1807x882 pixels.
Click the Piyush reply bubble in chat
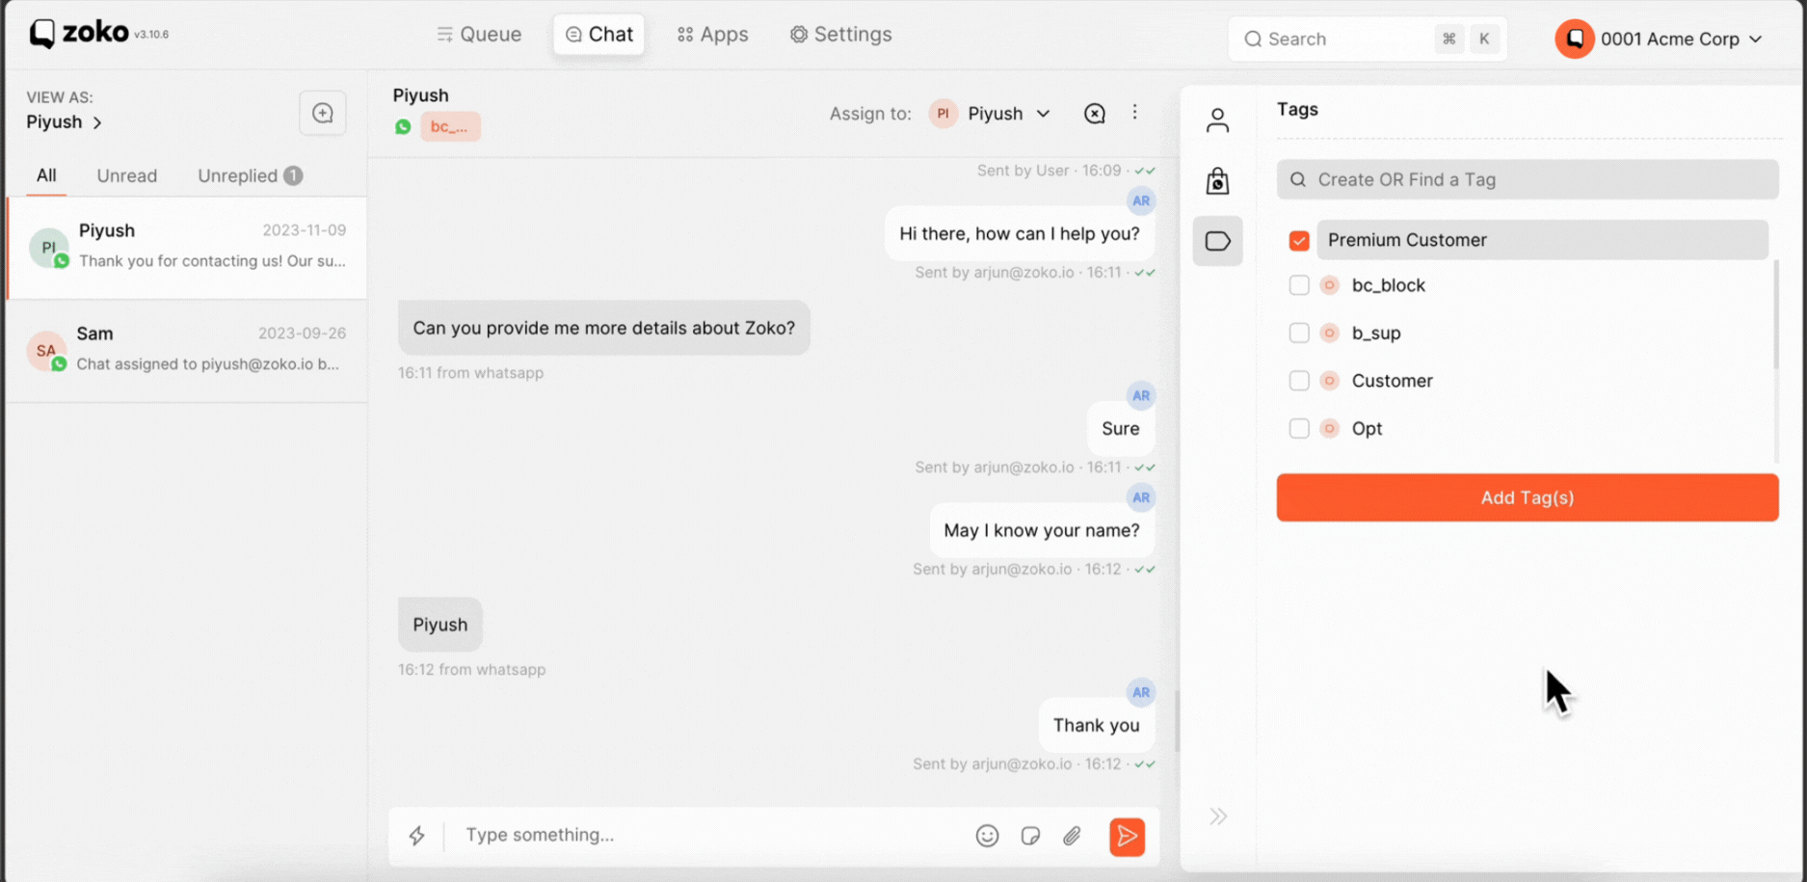pos(440,625)
